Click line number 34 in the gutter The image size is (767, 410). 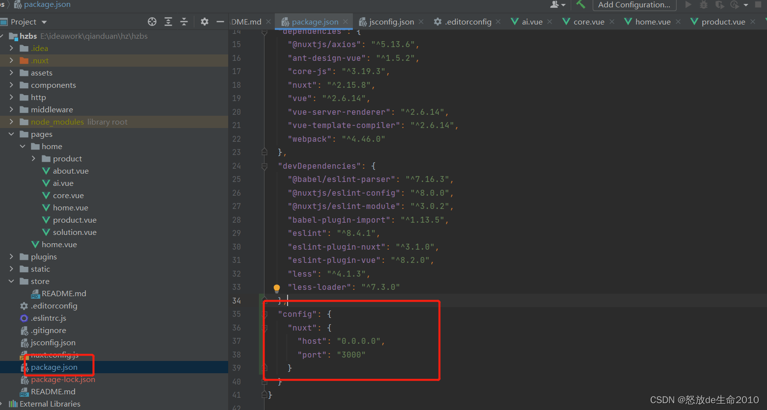point(237,301)
